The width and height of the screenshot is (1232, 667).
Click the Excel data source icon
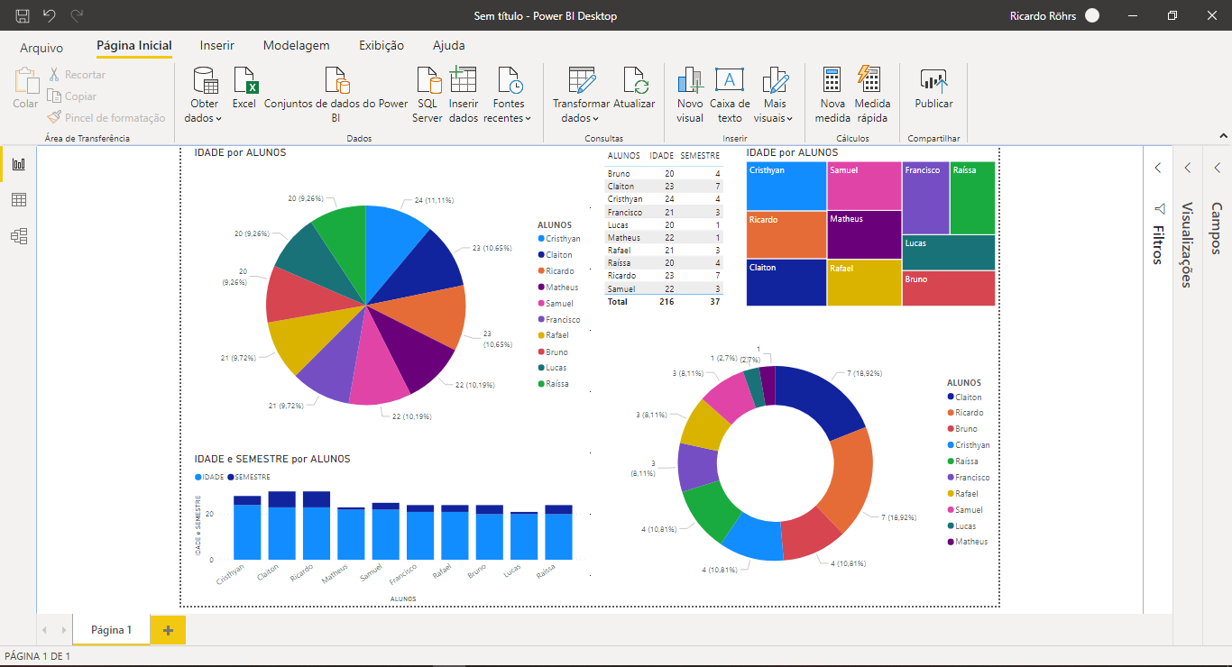pos(244,83)
